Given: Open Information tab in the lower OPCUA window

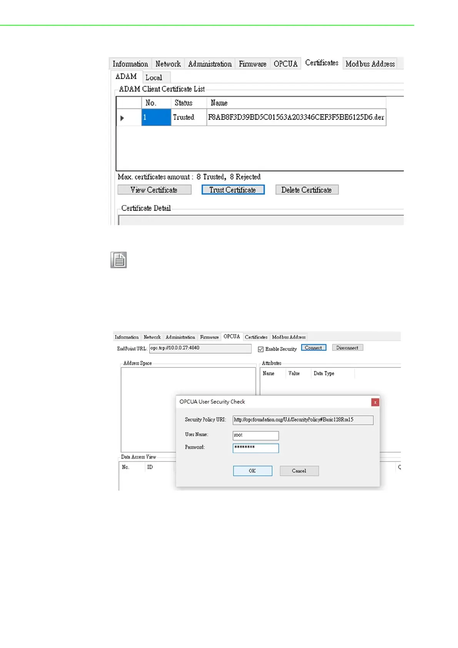Looking at the screenshot, I should pos(127,337).
